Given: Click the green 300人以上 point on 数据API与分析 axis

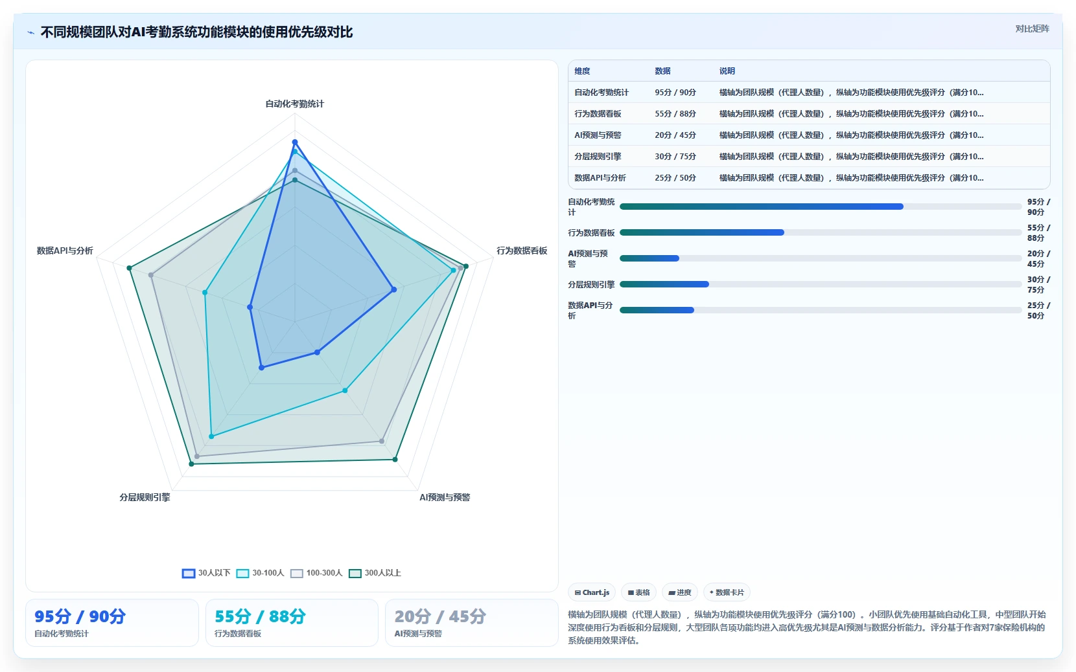Looking at the screenshot, I should [129, 268].
